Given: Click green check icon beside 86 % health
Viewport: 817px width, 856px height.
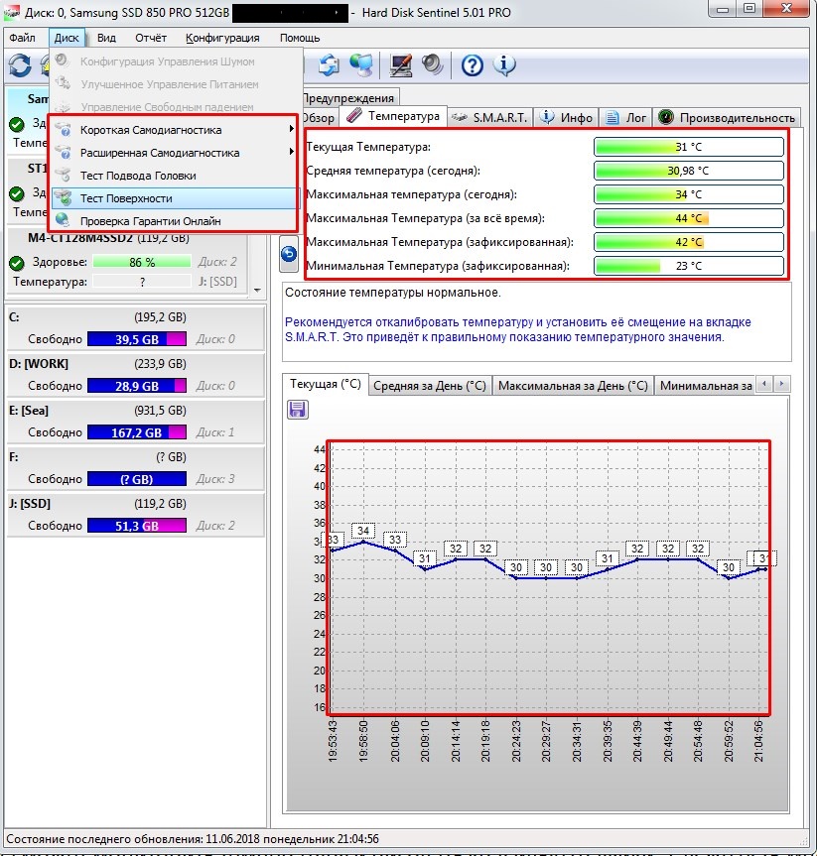Looking at the screenshot, I should click(17, 263).
